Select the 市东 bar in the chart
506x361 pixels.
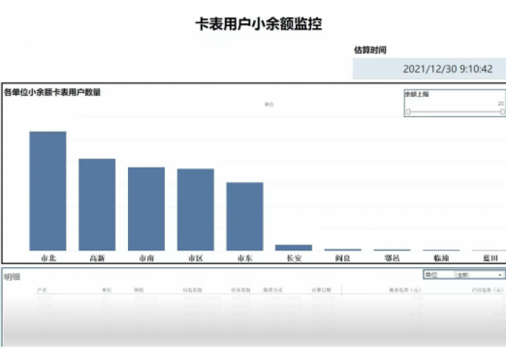pos(245,217)
